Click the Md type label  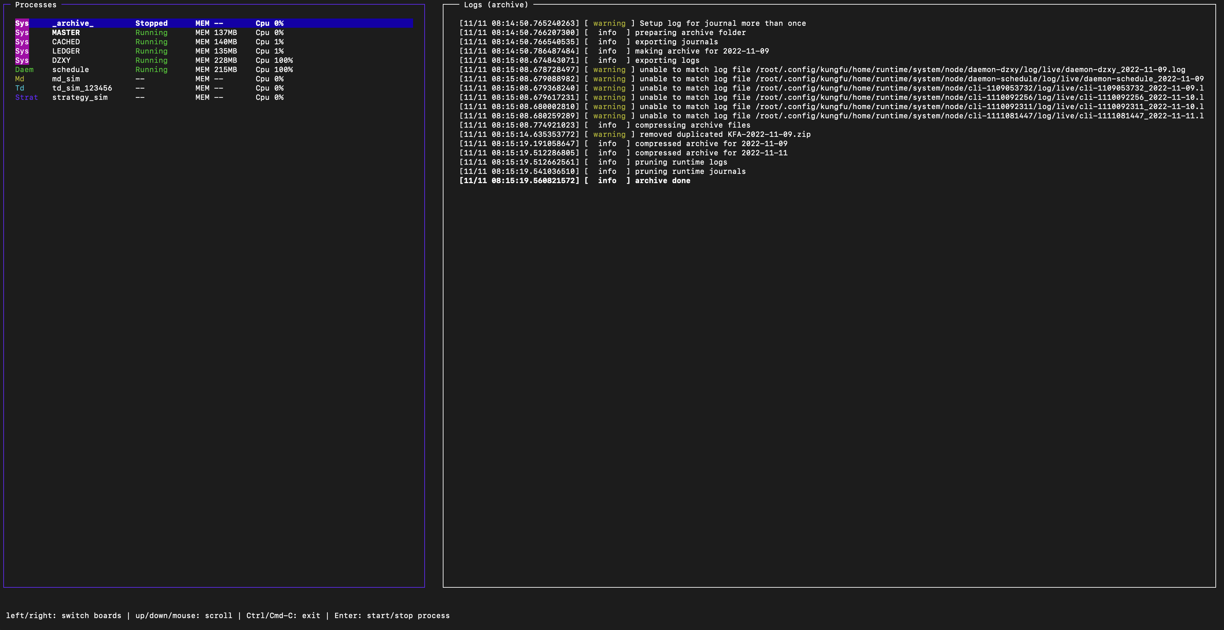pos(19,79)
